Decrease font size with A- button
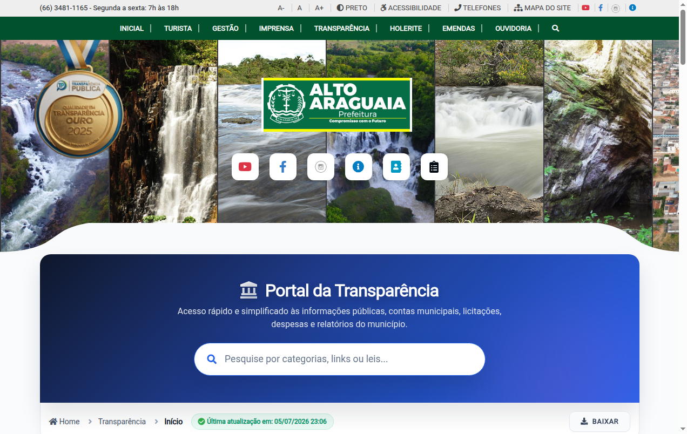This screenshot has height=434, width=687. click(x=281, y=8)
